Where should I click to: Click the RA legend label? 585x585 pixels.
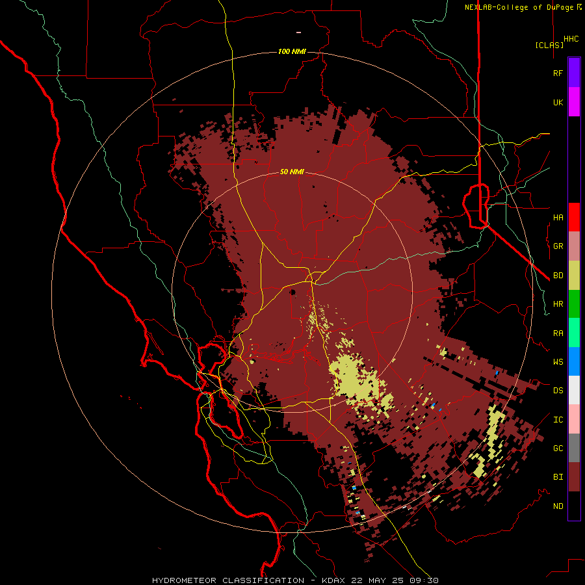(558, 333)
